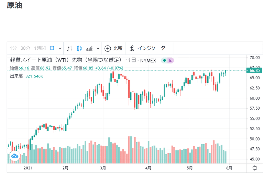Viewport: 275px width, 182px height.
Task: Click the purple E badge
Action: 170,60
